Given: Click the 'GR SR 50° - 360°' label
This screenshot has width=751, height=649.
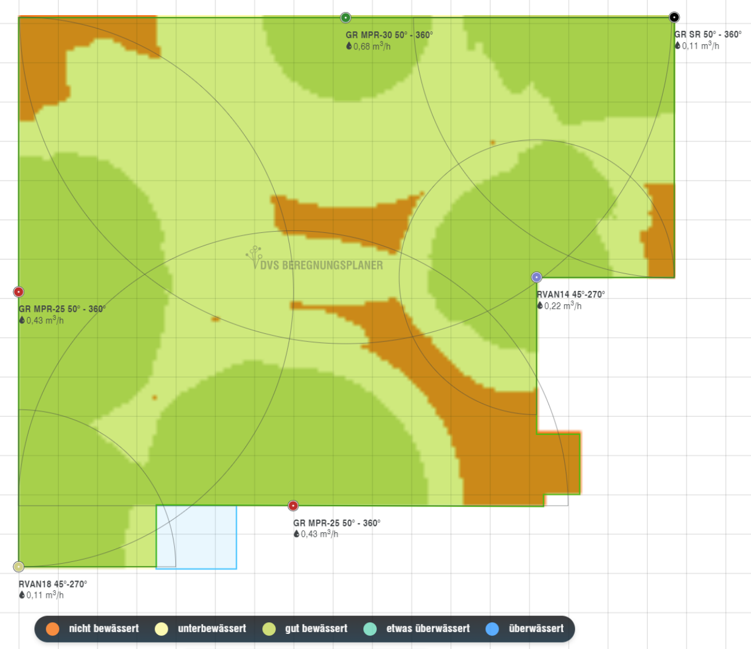Looking at the screenshot, I should click(x=707, y=35).
